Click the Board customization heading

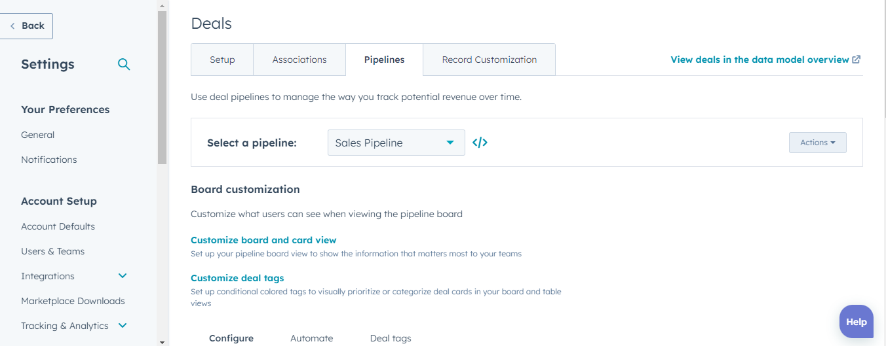(245, 189)
